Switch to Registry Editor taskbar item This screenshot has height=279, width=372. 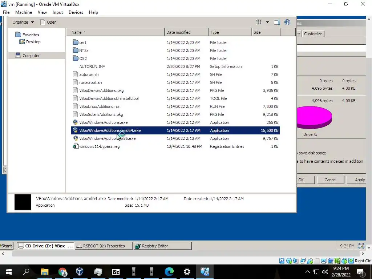162,246
